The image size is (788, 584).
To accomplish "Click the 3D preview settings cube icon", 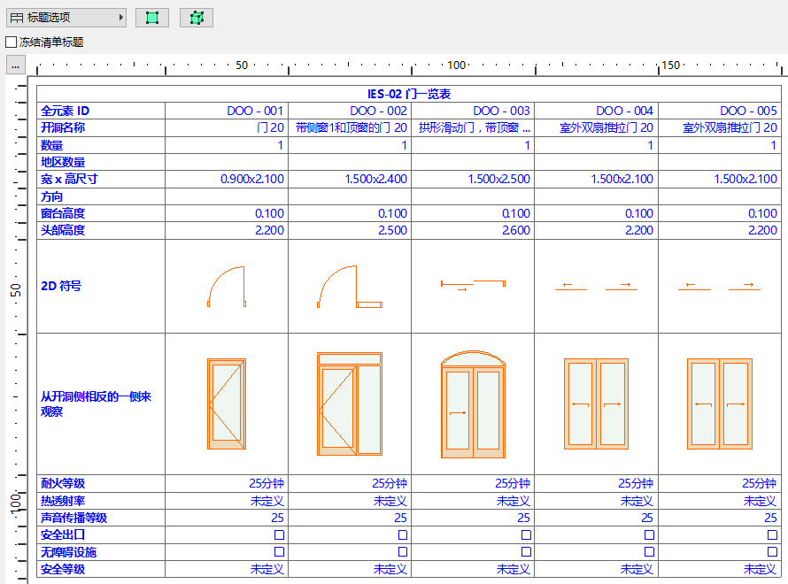I will [196, 17].
